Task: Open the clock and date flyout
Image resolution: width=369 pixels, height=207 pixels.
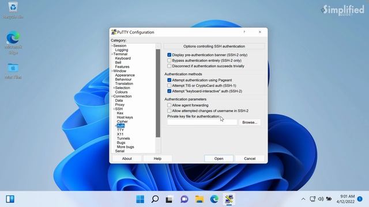Action: point(345,199)
